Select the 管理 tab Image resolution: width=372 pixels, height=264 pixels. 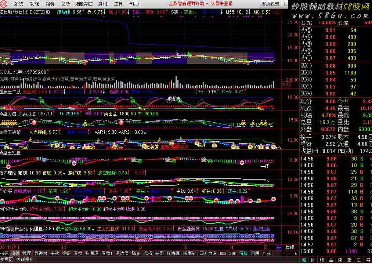coord(26,253)
